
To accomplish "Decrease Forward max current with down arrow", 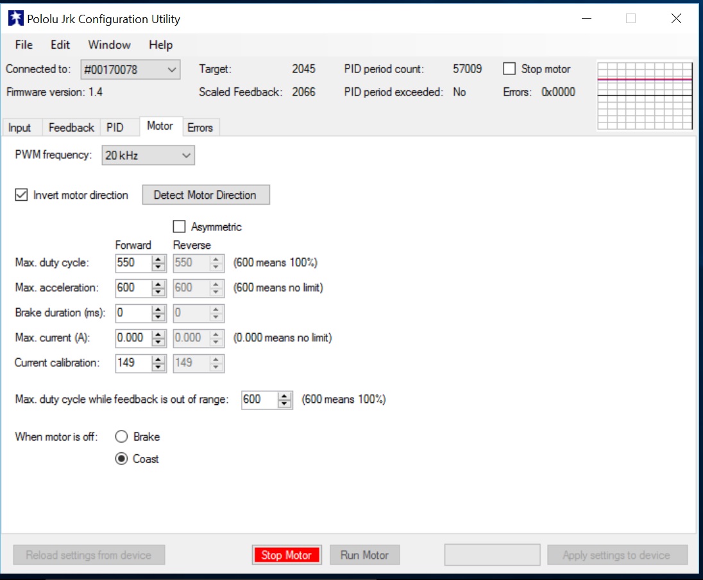I will click(x=158, y=342).
